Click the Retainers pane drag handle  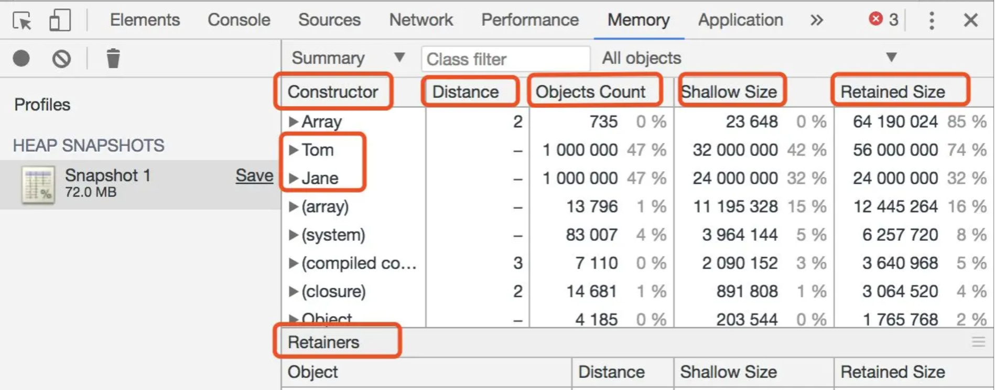pyautogui.click(x=978, y=342)
